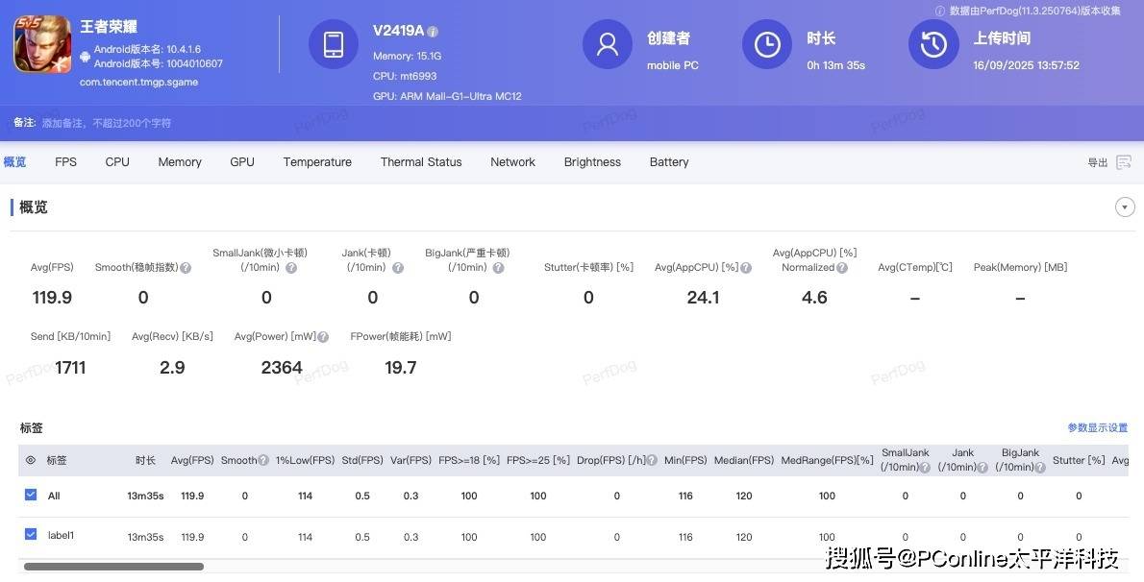The height and width of the screenshot is (582, 1144).
Task: Click the duration clock icon
Action: point(767,44)
